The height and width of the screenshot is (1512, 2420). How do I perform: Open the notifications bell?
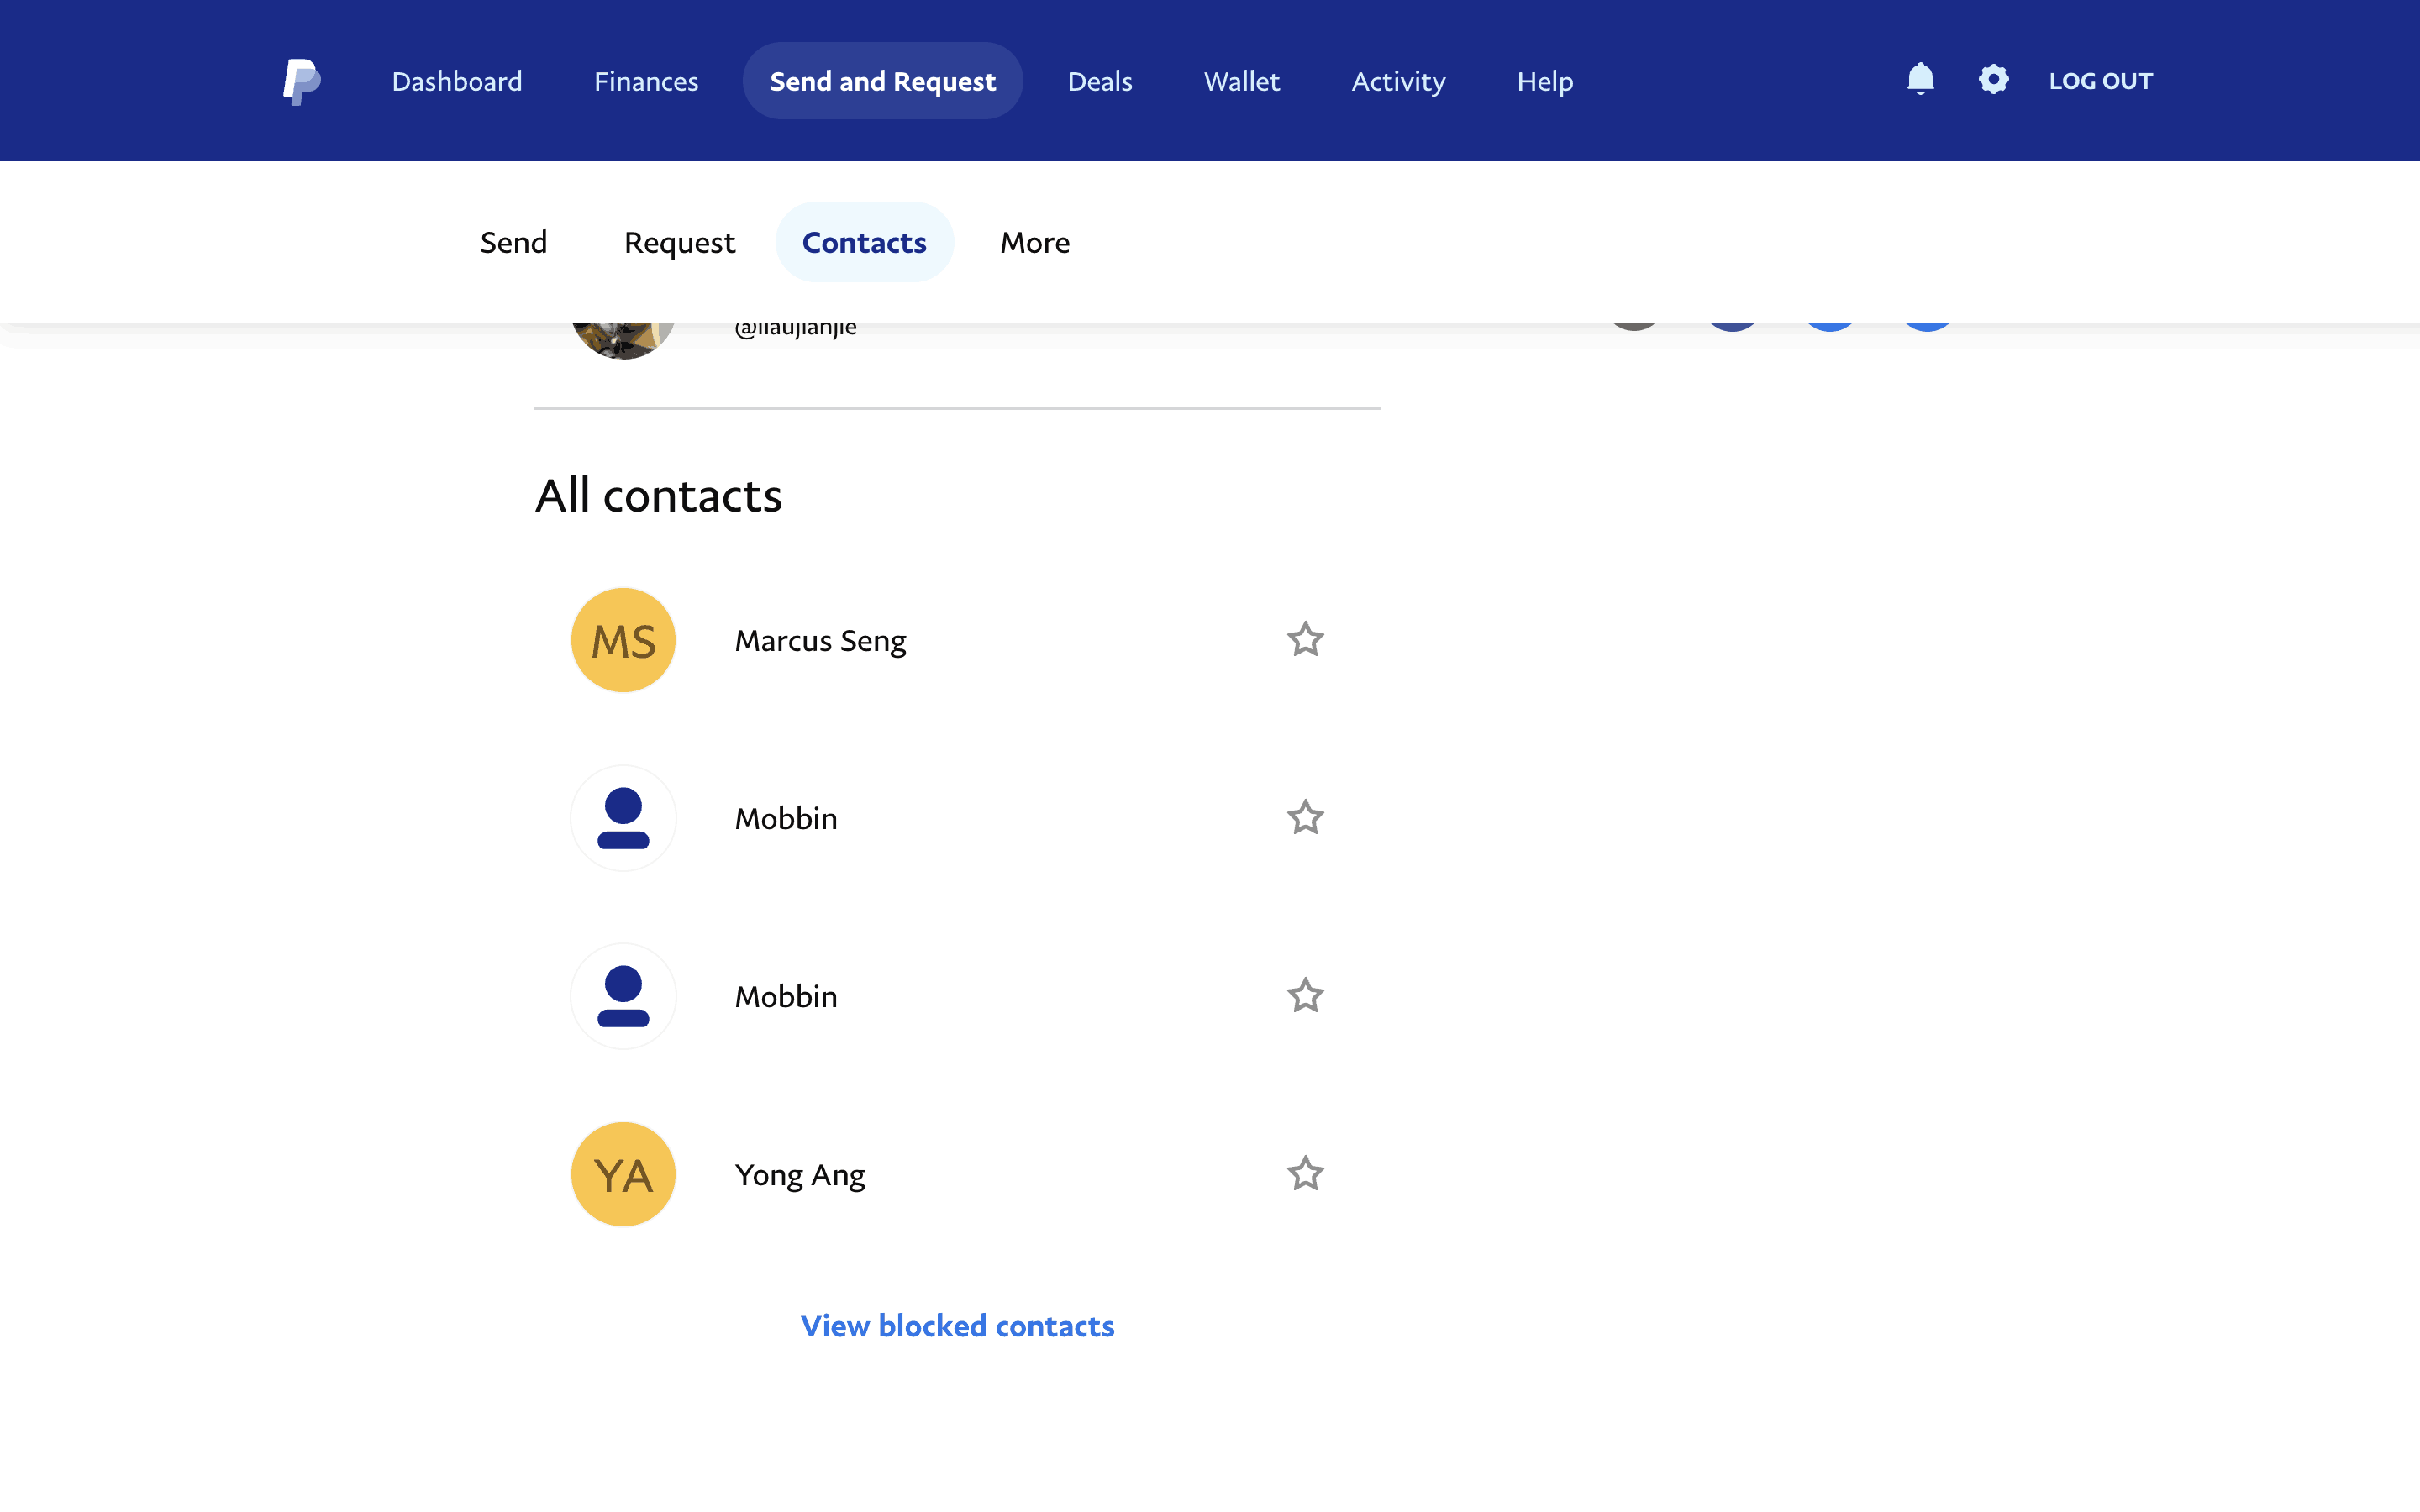point(1920,79)
